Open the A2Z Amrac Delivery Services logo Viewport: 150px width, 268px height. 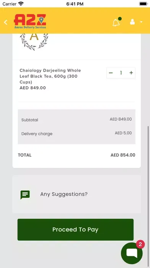pyautogui.click(x=30, y=22)
